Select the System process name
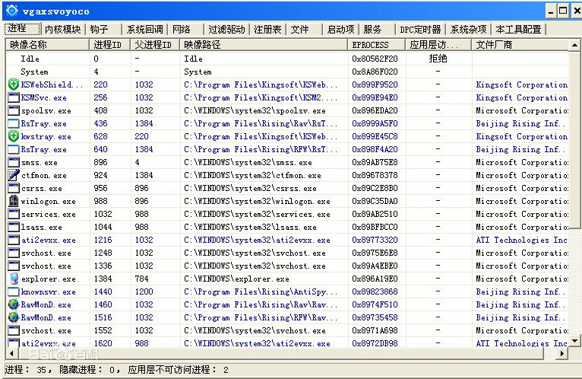 click(x=34, y=72)
